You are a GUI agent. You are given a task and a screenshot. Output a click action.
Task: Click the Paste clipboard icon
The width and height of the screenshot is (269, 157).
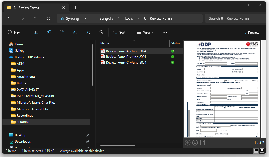coord(62,32)
